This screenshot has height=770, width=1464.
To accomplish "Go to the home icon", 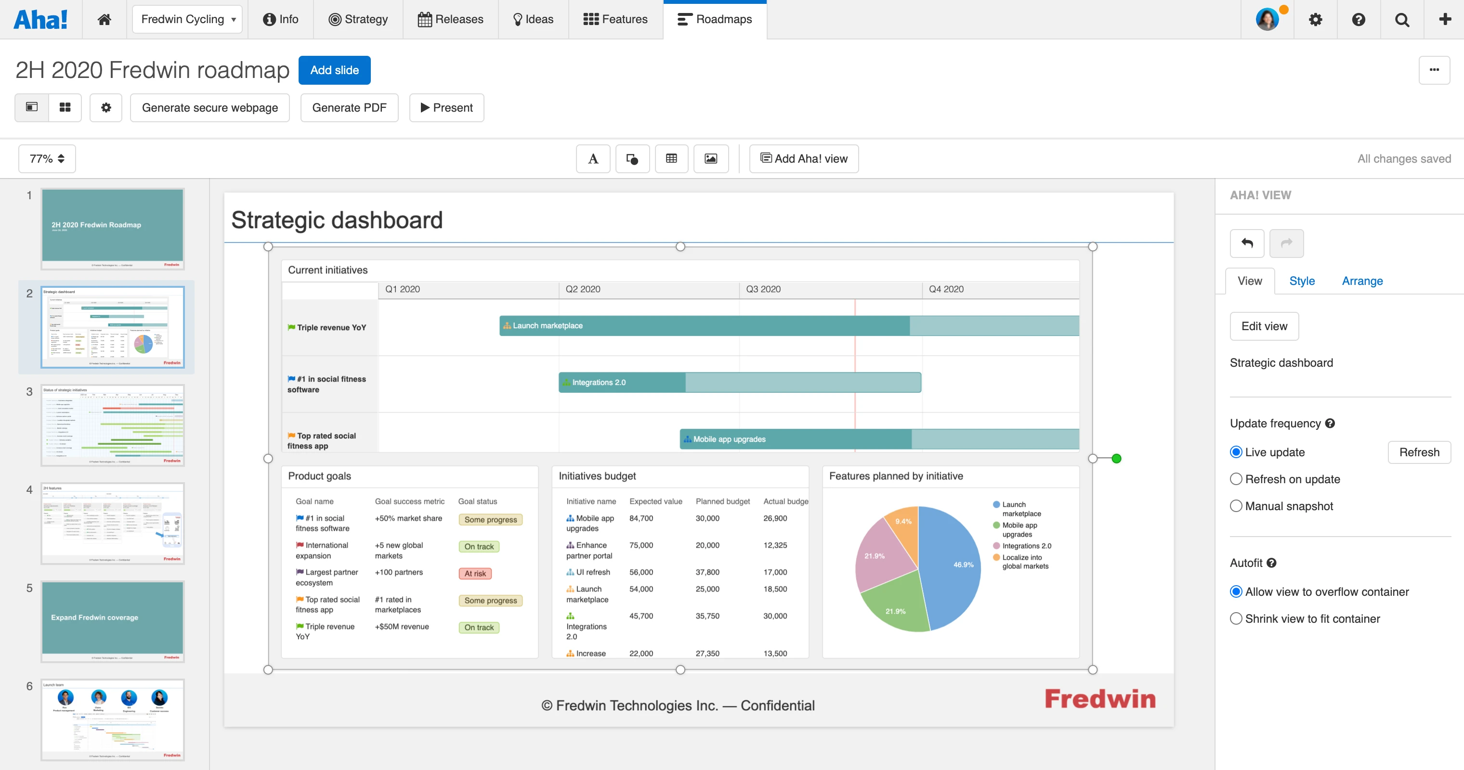I will point(104,19).
